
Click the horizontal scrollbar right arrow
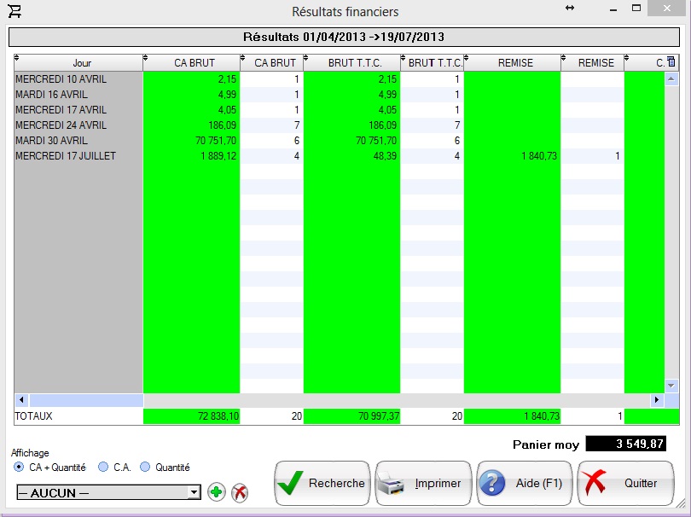tap(656, 399)
